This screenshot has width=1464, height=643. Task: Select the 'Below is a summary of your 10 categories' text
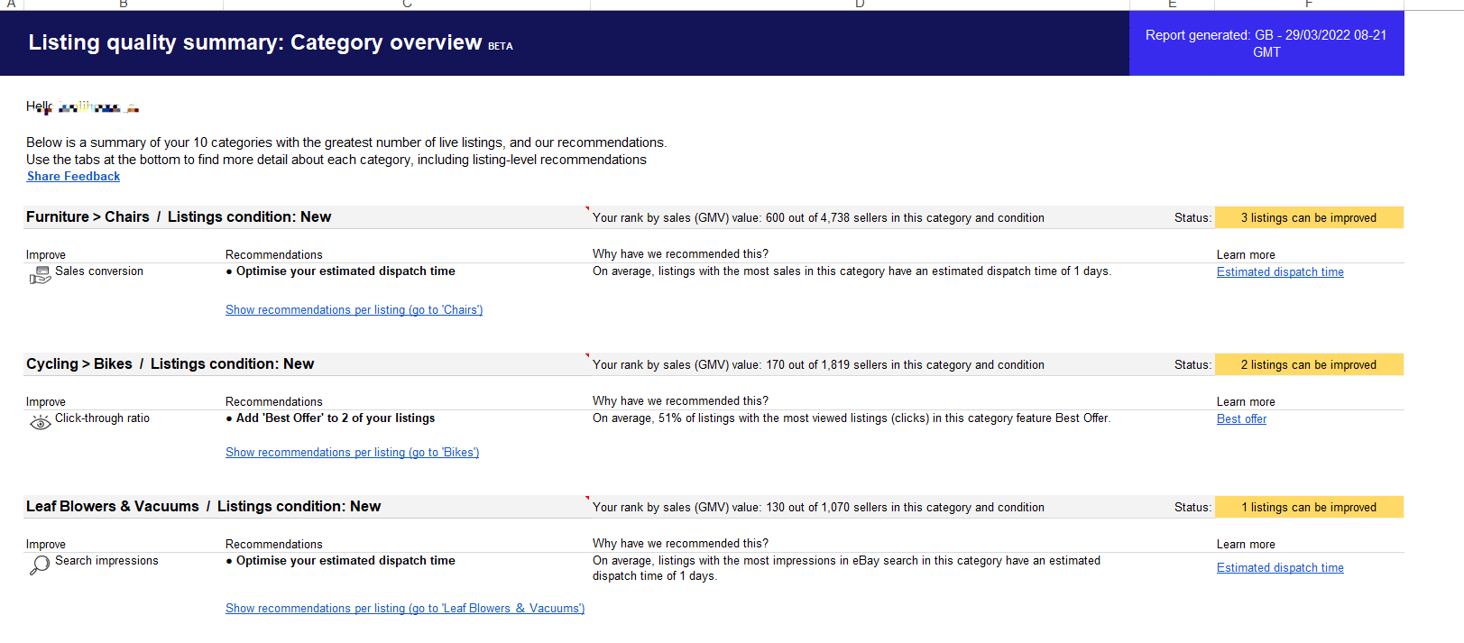346,142
